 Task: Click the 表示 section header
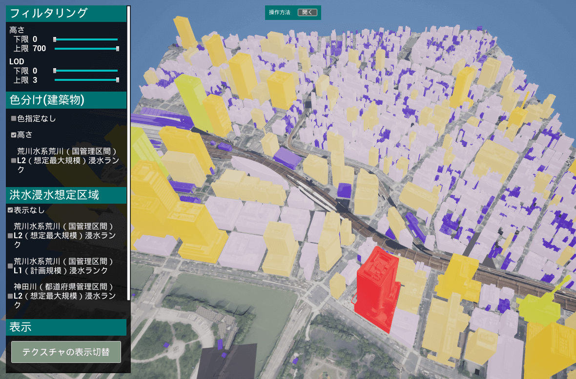tap(66, 327)
